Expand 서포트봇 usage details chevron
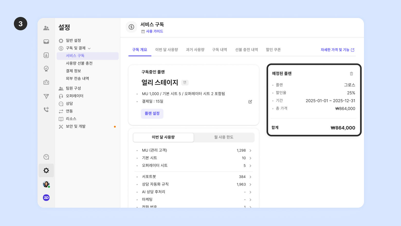 pyautogui.click(x=250, y=177)
